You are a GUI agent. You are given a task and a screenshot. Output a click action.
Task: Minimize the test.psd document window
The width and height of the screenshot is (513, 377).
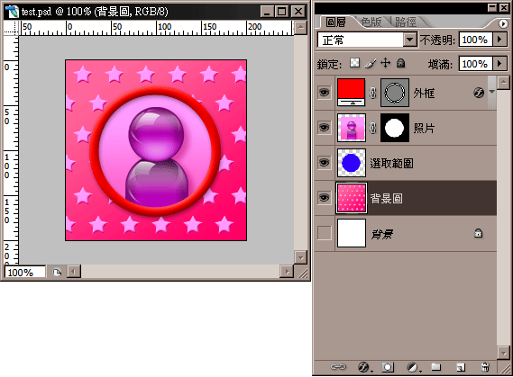pyautogui.click(x=267, y=12)
